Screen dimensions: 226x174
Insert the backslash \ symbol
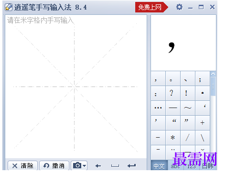pos(203,138)
